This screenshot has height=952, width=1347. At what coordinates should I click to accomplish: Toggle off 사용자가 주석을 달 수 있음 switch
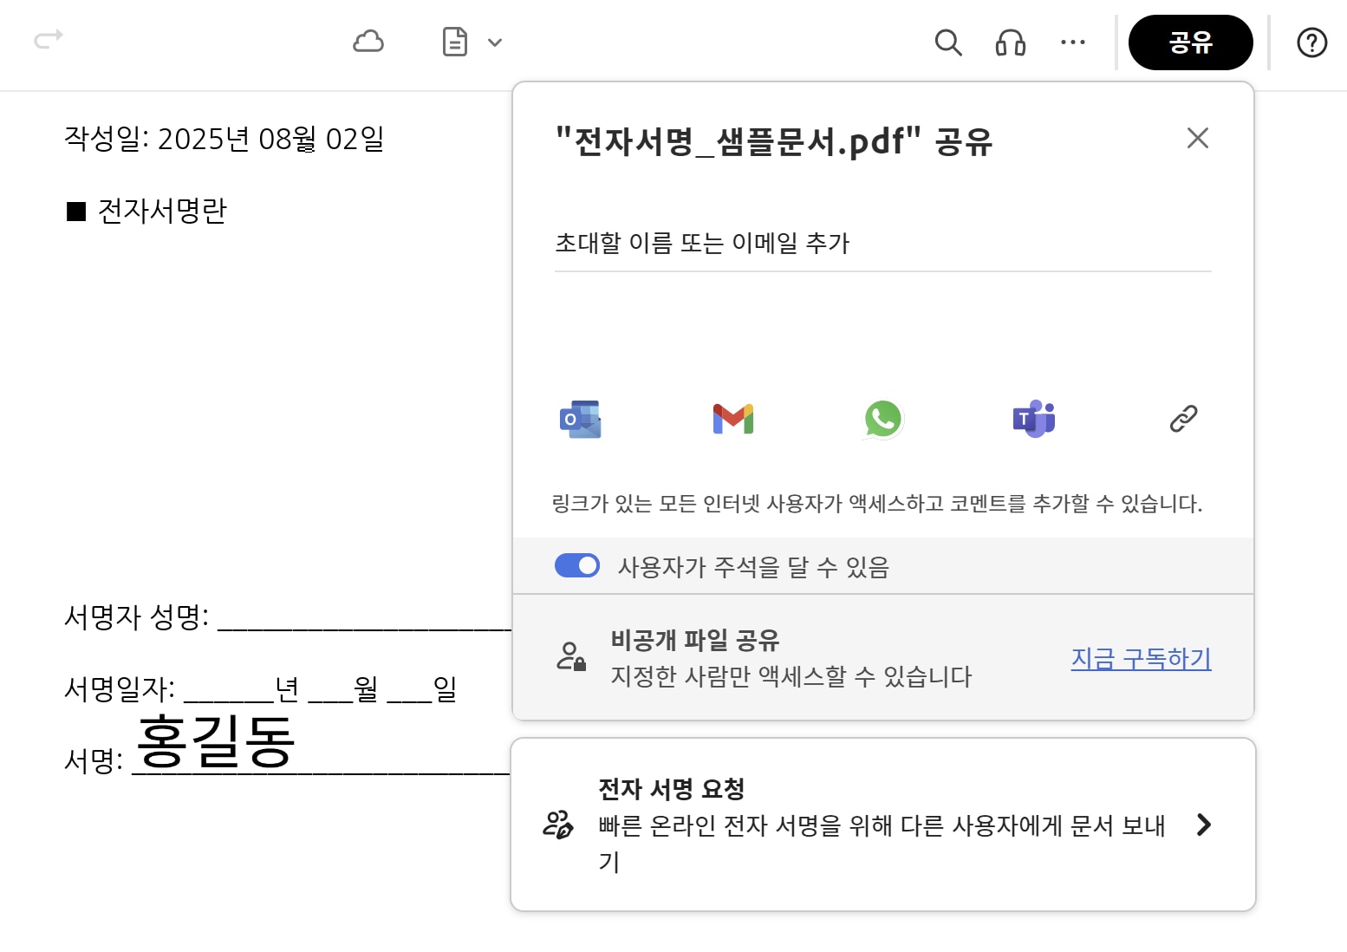pos(577,566)
